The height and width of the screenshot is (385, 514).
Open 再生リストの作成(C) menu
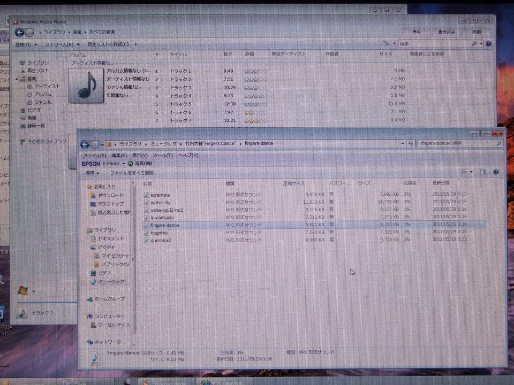112,44
